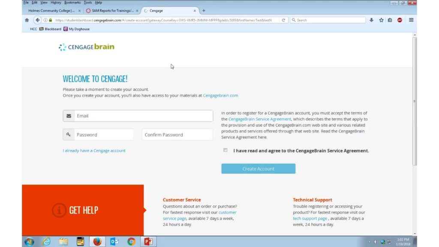439x247 pixels.
Task: Open the Bookmarks menu
Action: click(x=72, y=3)
